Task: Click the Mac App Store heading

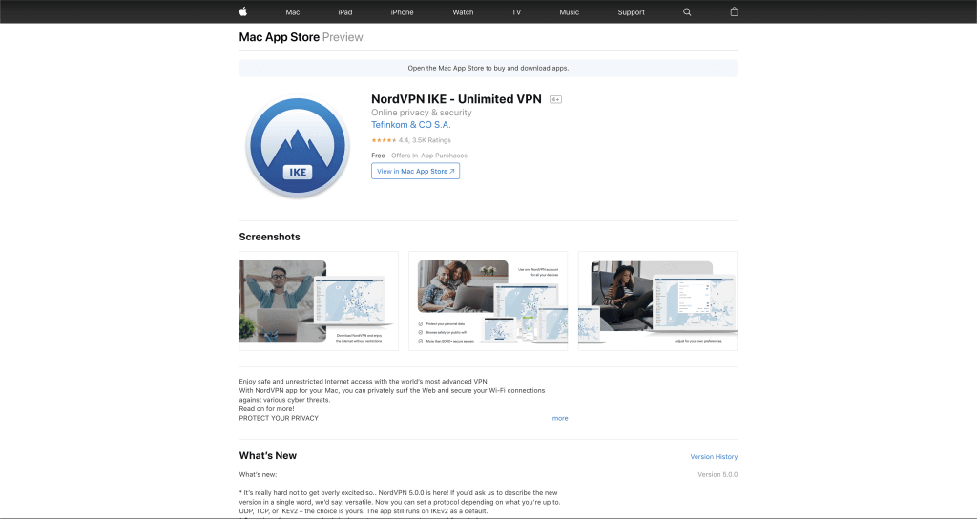Action: 280,37
